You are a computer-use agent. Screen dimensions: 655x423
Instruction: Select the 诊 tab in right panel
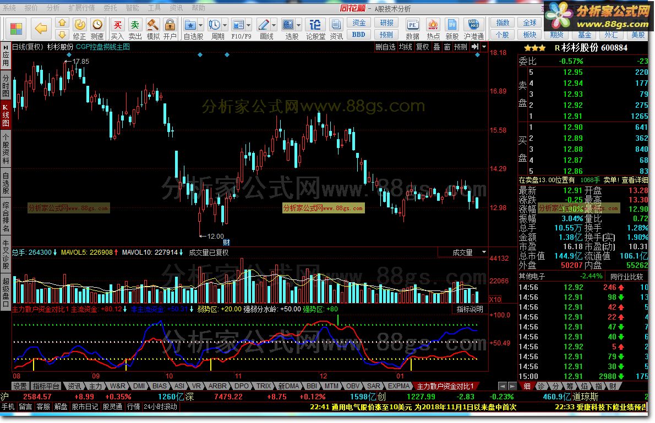pos(541,386)
